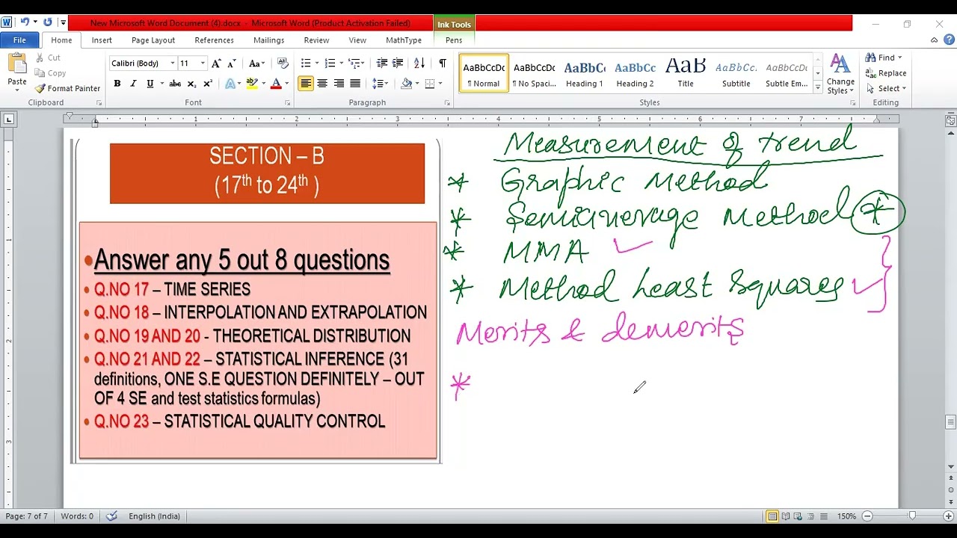Expand the Find dropdown arrow

coord(899,58)
